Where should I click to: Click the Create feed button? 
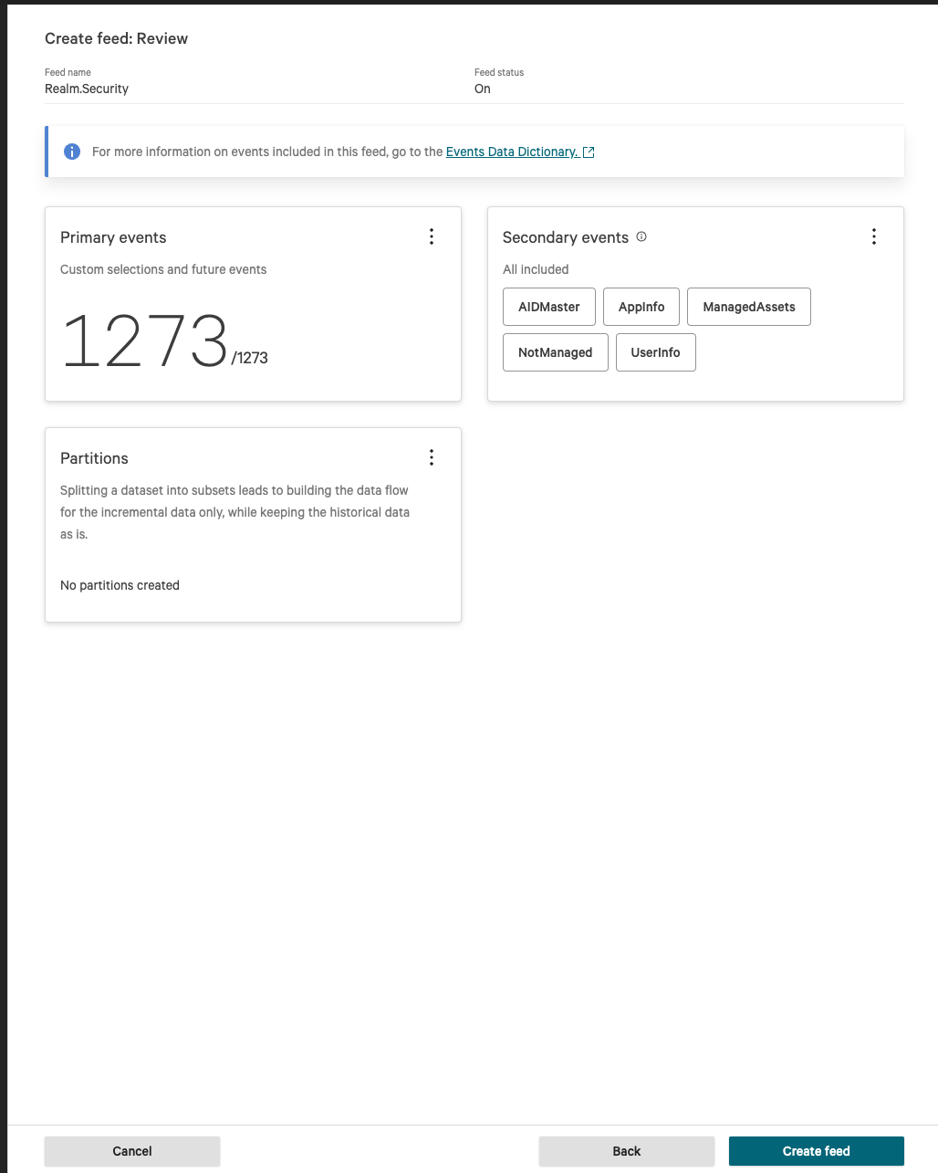[x=816, y=1151]
